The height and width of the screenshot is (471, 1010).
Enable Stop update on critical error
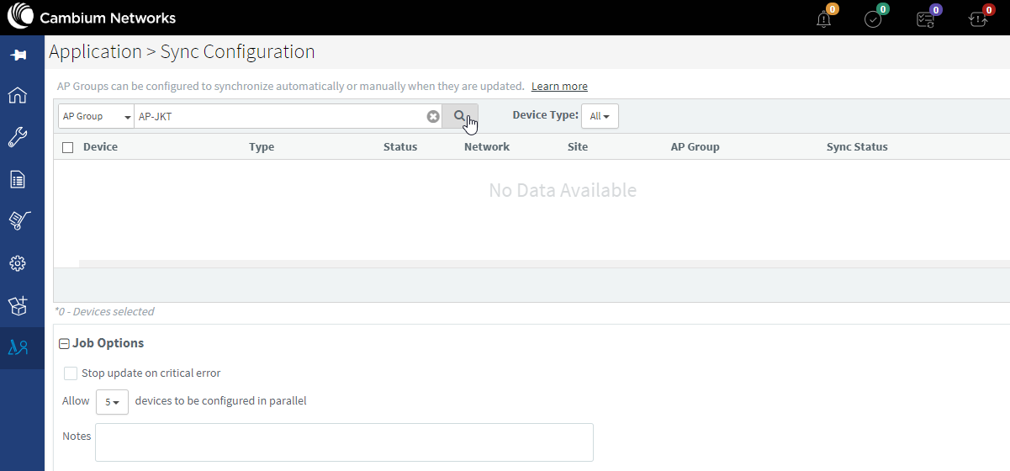(x=71, y=373)
